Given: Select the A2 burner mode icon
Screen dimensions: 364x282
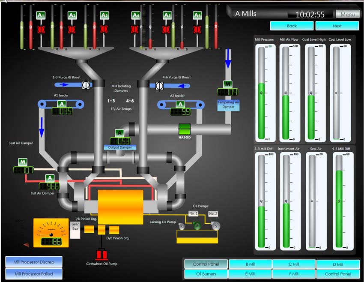Looking at the screenshot, I should tap(72, 15).
